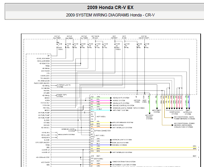Click the 'DR DOOR UNLOCK' label
This screenshot has width=204, height=167.
(43, 142)
